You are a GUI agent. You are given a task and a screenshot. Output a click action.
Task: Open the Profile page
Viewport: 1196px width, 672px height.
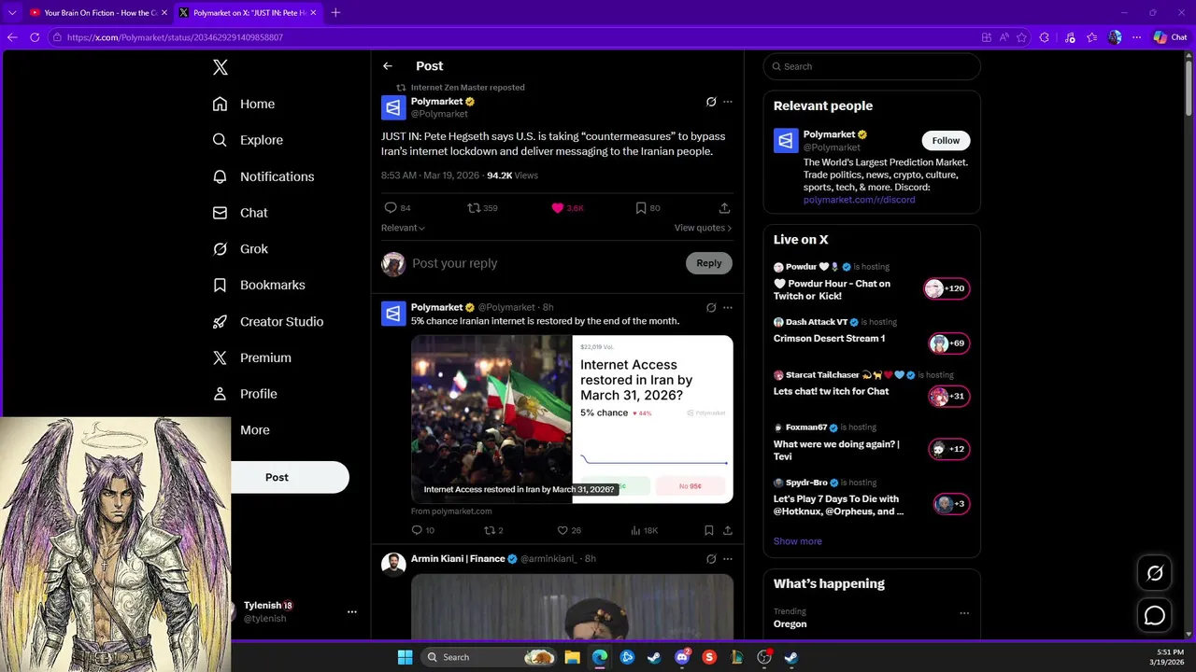pyautogui.click(x=245, y=394)
